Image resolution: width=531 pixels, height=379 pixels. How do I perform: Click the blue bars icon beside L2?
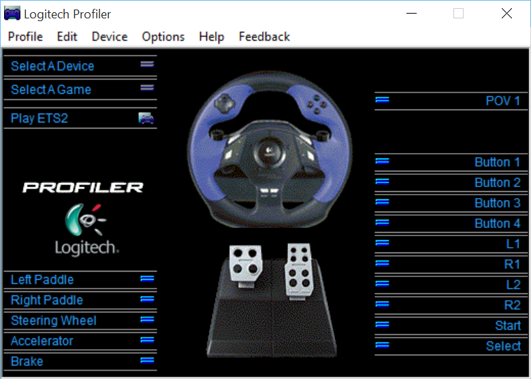coord(383,284)
